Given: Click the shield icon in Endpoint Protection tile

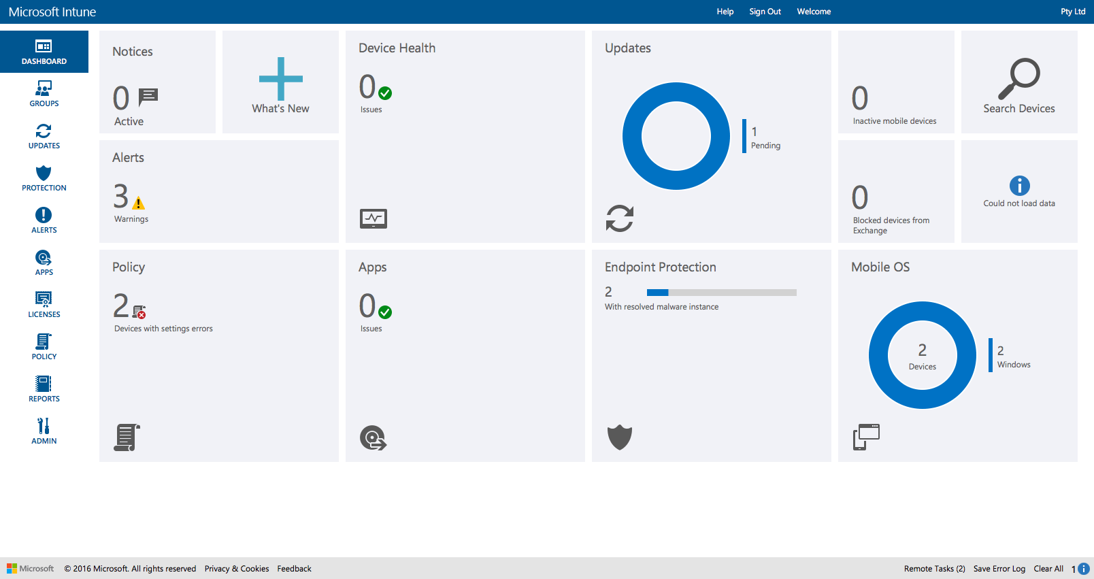Looking at the screenshot, I should click(620, 437).
